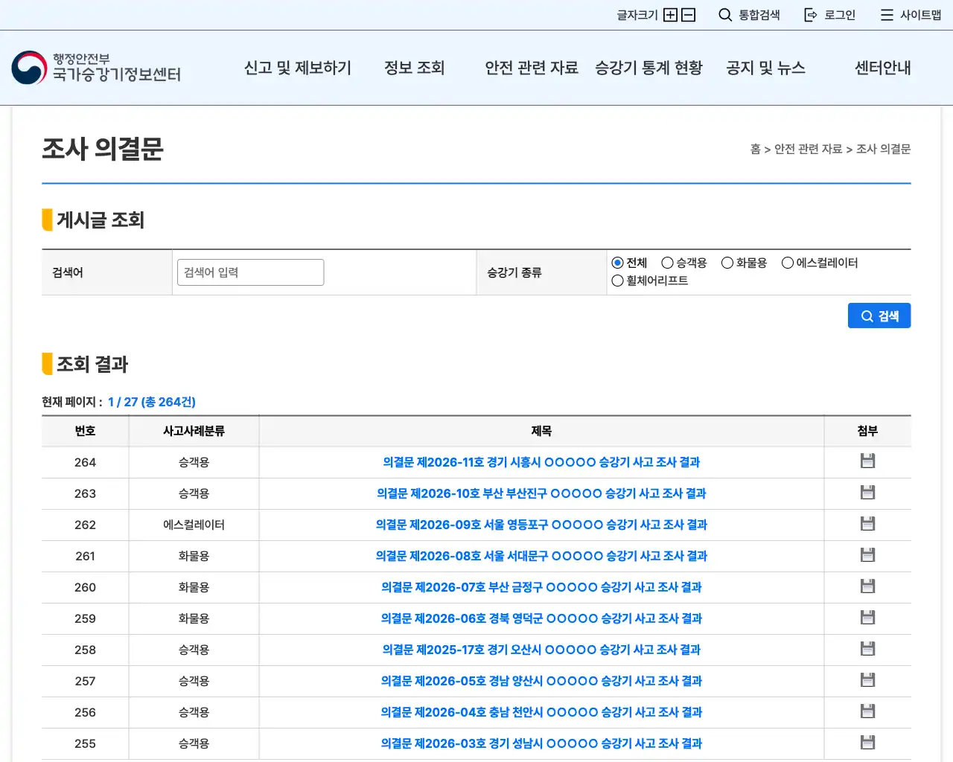Decrease font size with minus icon
This screenshot has width=953, height=762.
tap(689, 15)
